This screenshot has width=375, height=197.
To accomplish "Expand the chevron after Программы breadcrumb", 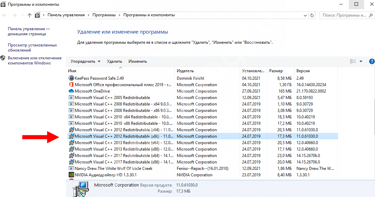I will [x=119, y=15].
